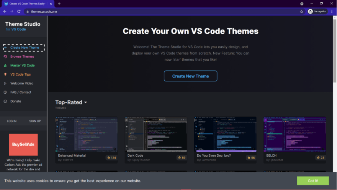Open Master VS Code in sidebar
This screenshot has height=190, width=337.
click(22, 66)
